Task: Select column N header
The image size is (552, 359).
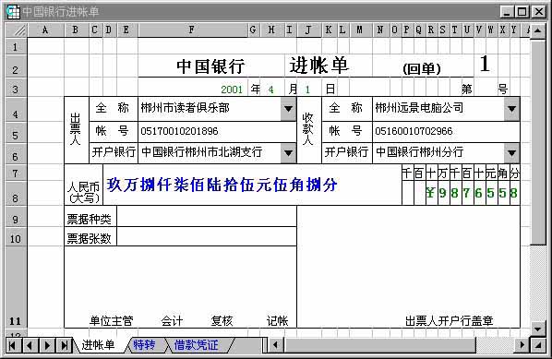Action: (380, 30)
